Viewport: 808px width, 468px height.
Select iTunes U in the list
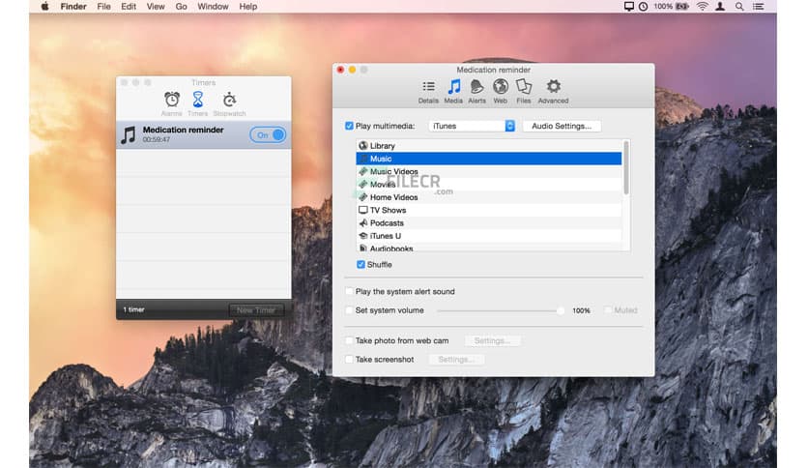click(x=489, y=236)
